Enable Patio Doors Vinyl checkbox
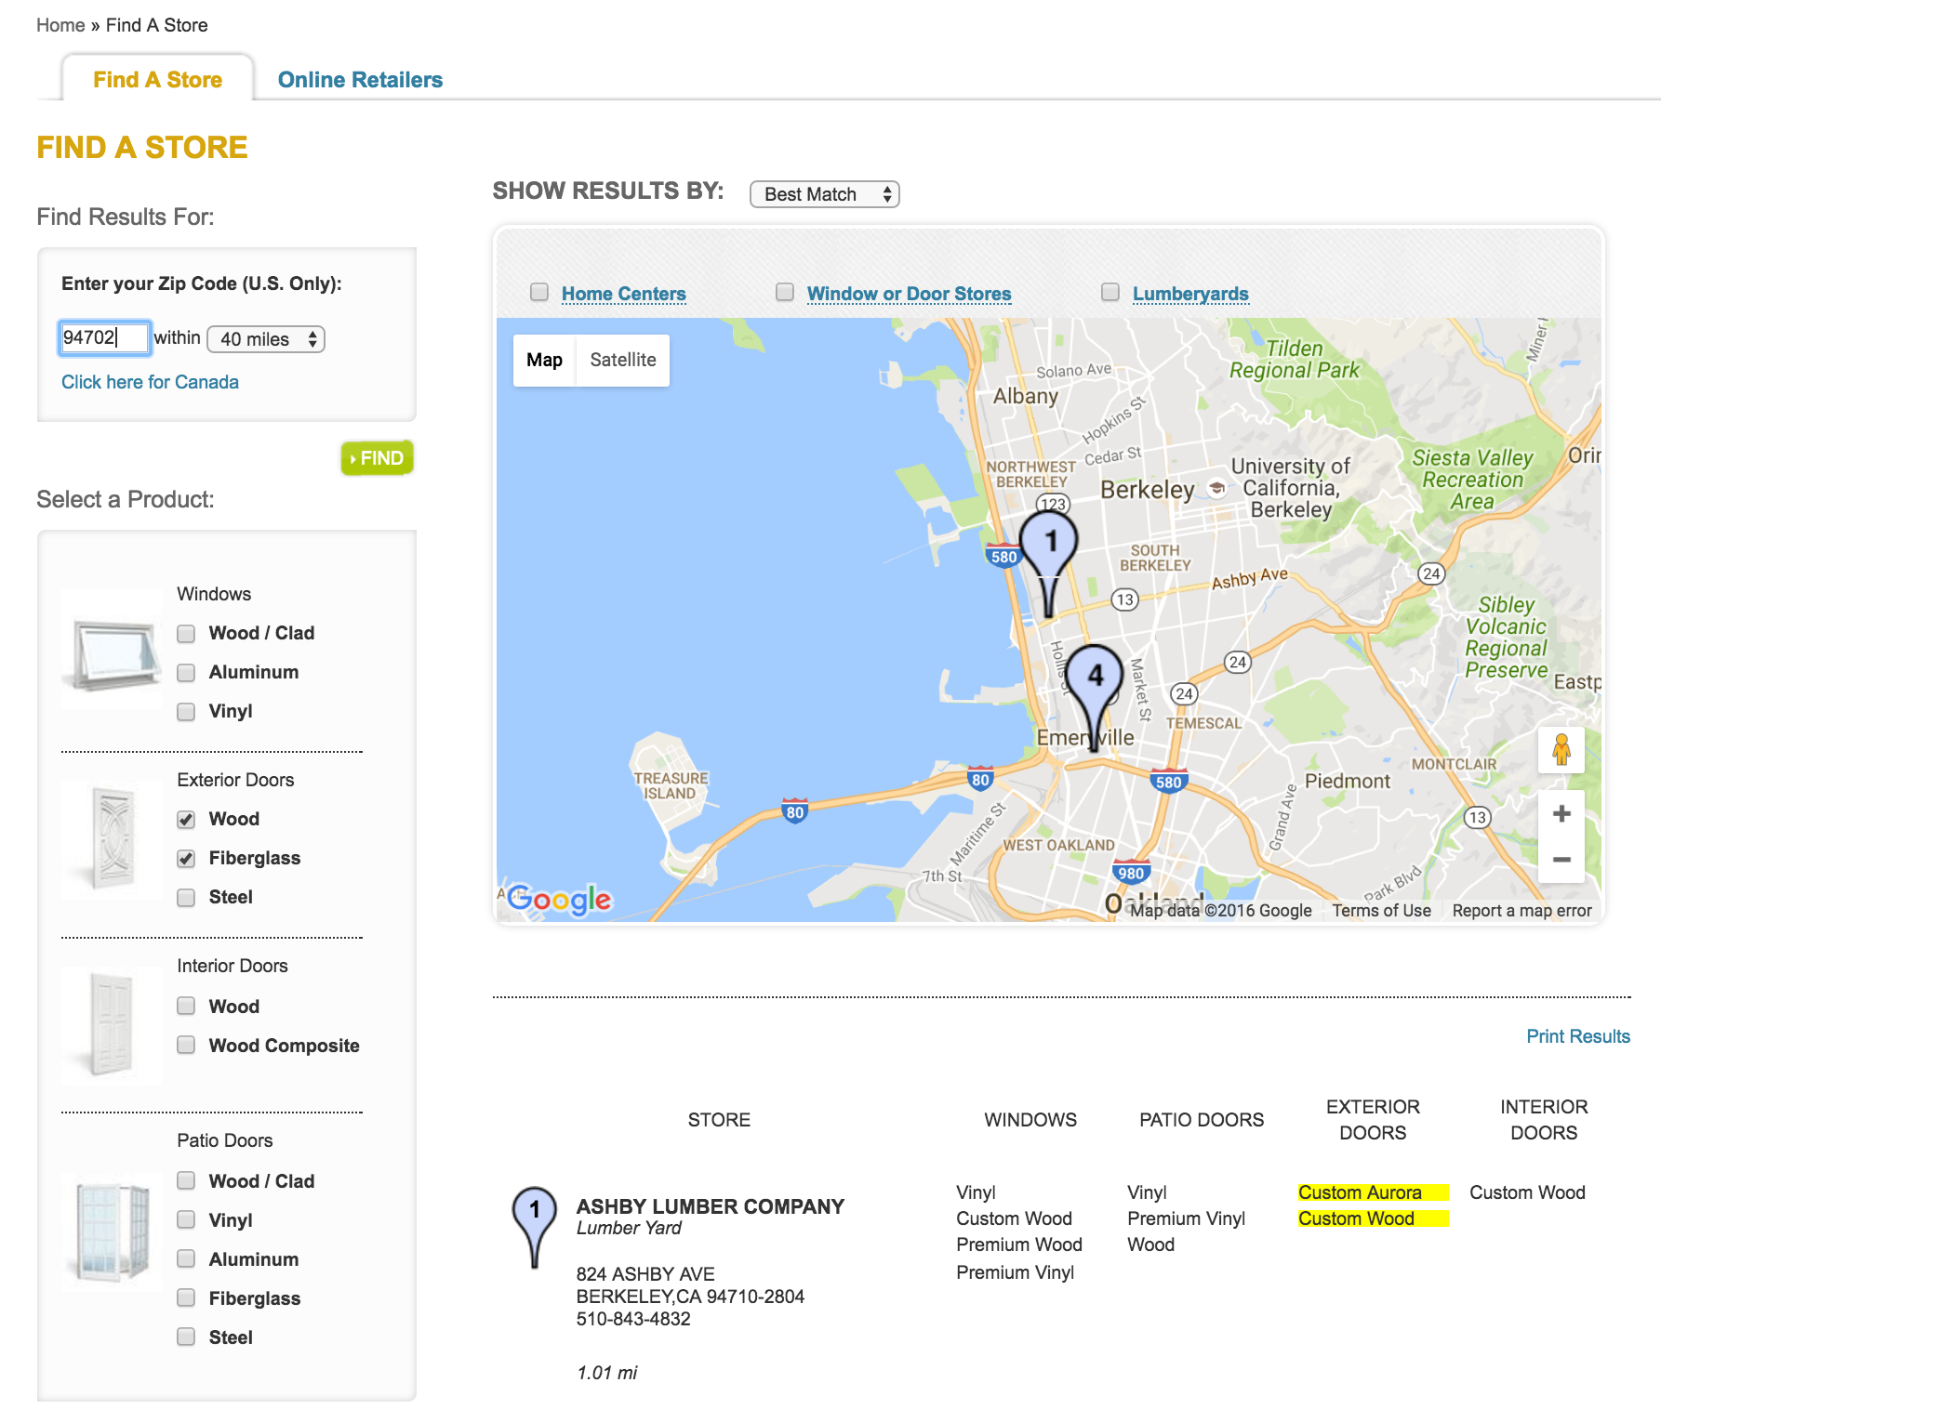The height and width of the screenshot is (1409, 1940). coord(186,1219)
